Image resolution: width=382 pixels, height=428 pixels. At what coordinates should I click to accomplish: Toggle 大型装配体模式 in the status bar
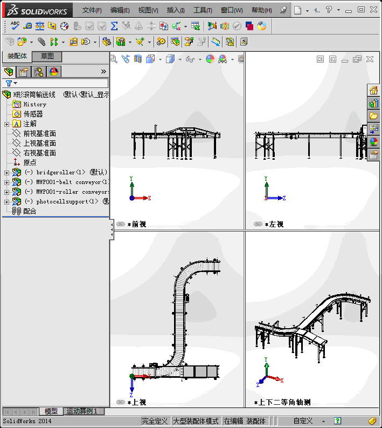[x=196, y=421]
